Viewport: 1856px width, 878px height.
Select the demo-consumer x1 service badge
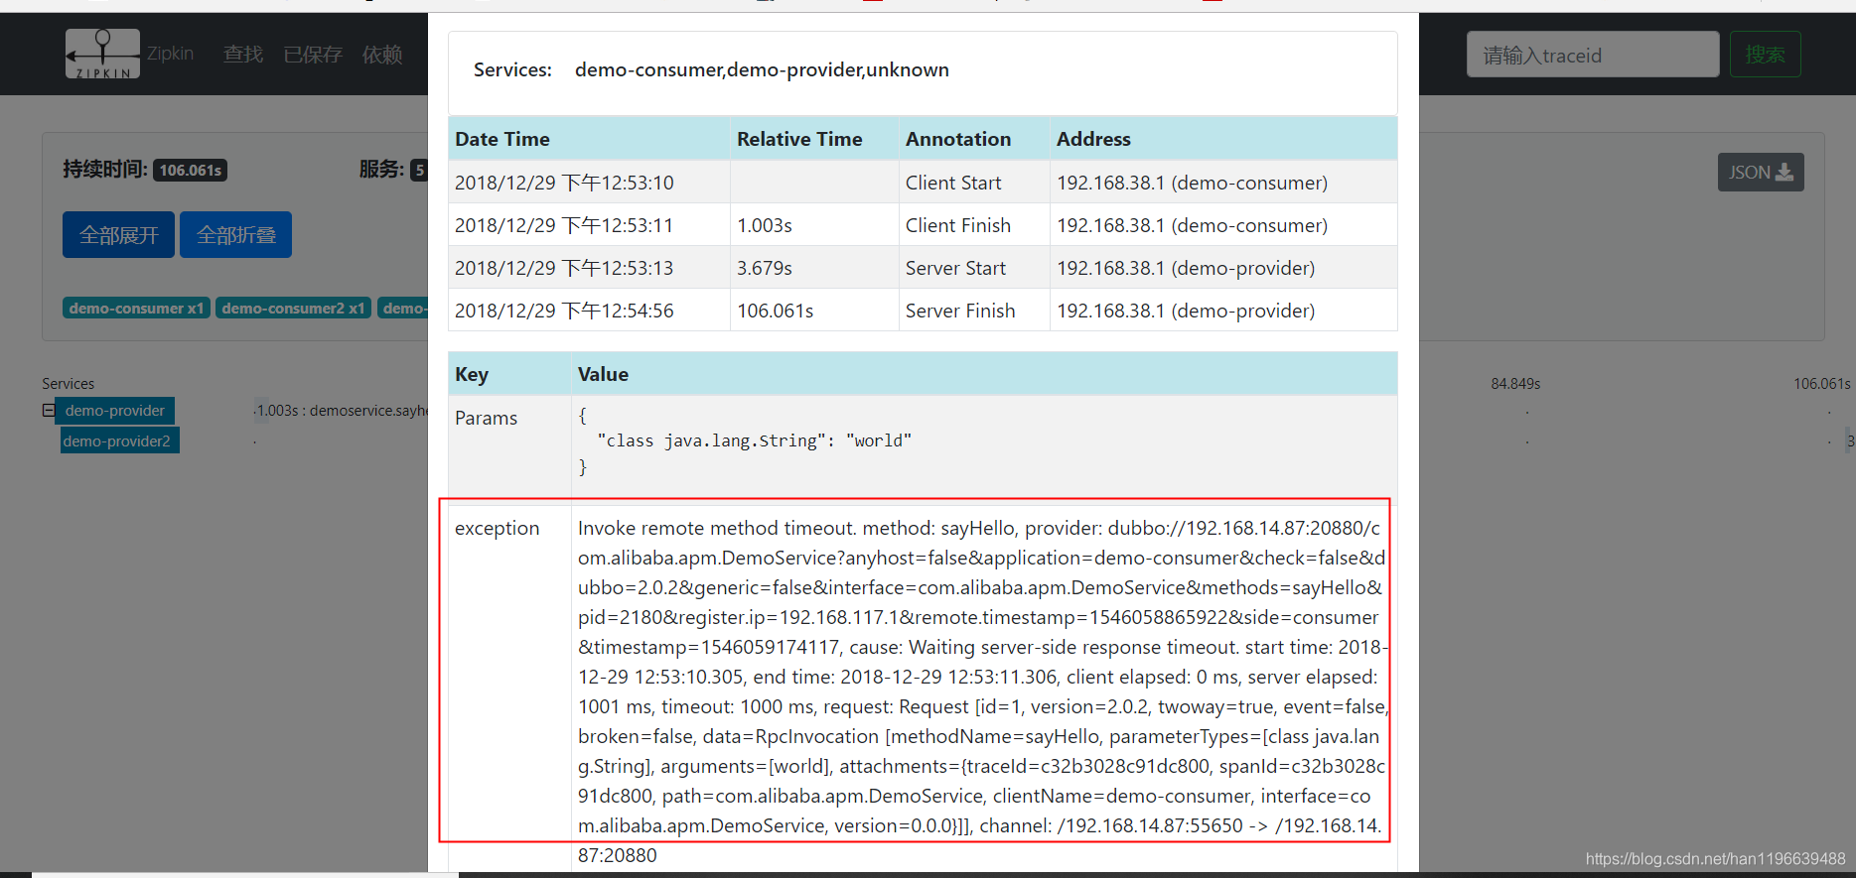136,309
